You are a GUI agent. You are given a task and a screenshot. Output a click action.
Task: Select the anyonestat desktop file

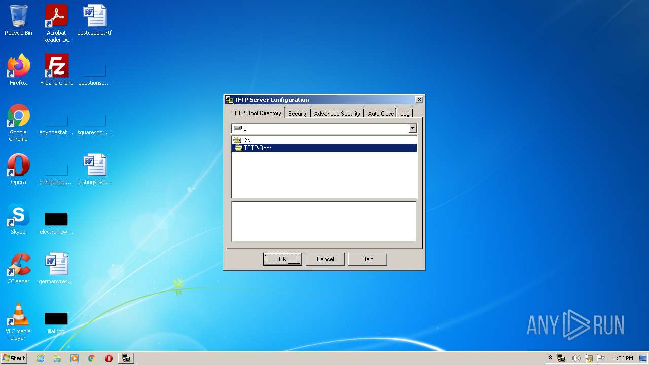pos(56,125)
